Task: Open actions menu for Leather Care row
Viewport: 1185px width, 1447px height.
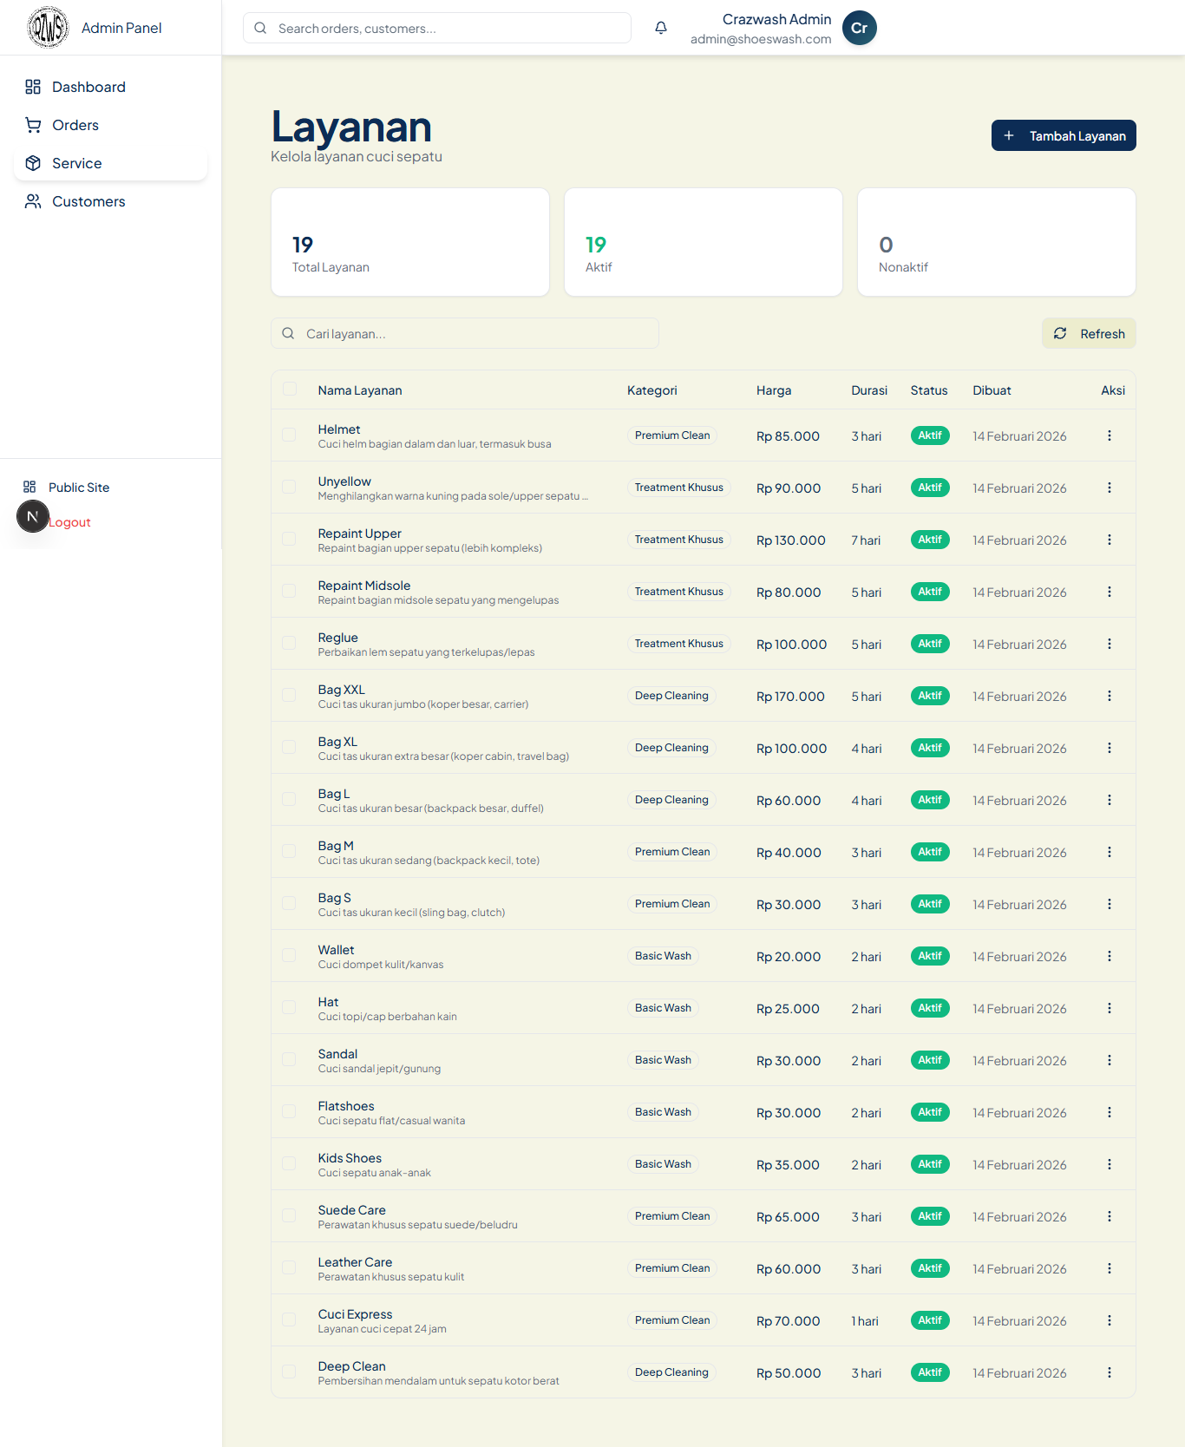Action: (1110, 1268)
